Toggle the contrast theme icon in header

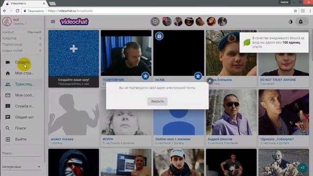[291, 22]
